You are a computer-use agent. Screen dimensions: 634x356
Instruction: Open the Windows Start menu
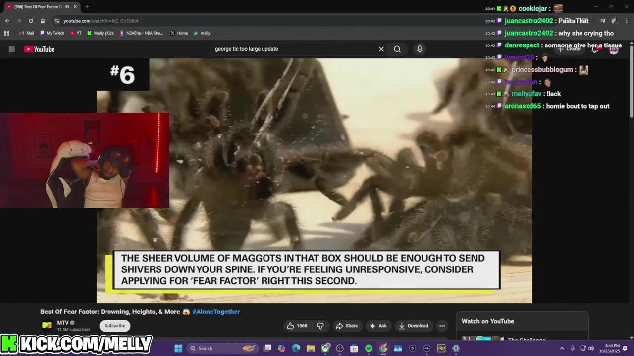(178, 348)
